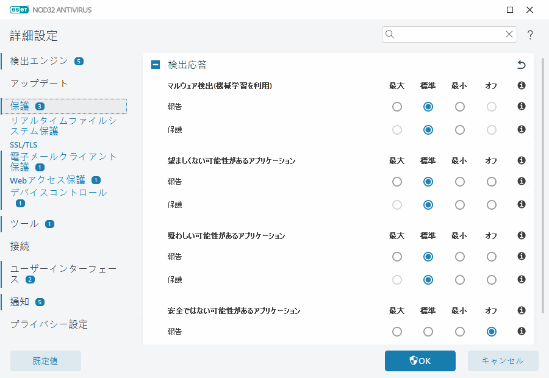This screenshot has width=549, height=378.
Task: Clear the search field with the X icon
Action: (509, 34)
